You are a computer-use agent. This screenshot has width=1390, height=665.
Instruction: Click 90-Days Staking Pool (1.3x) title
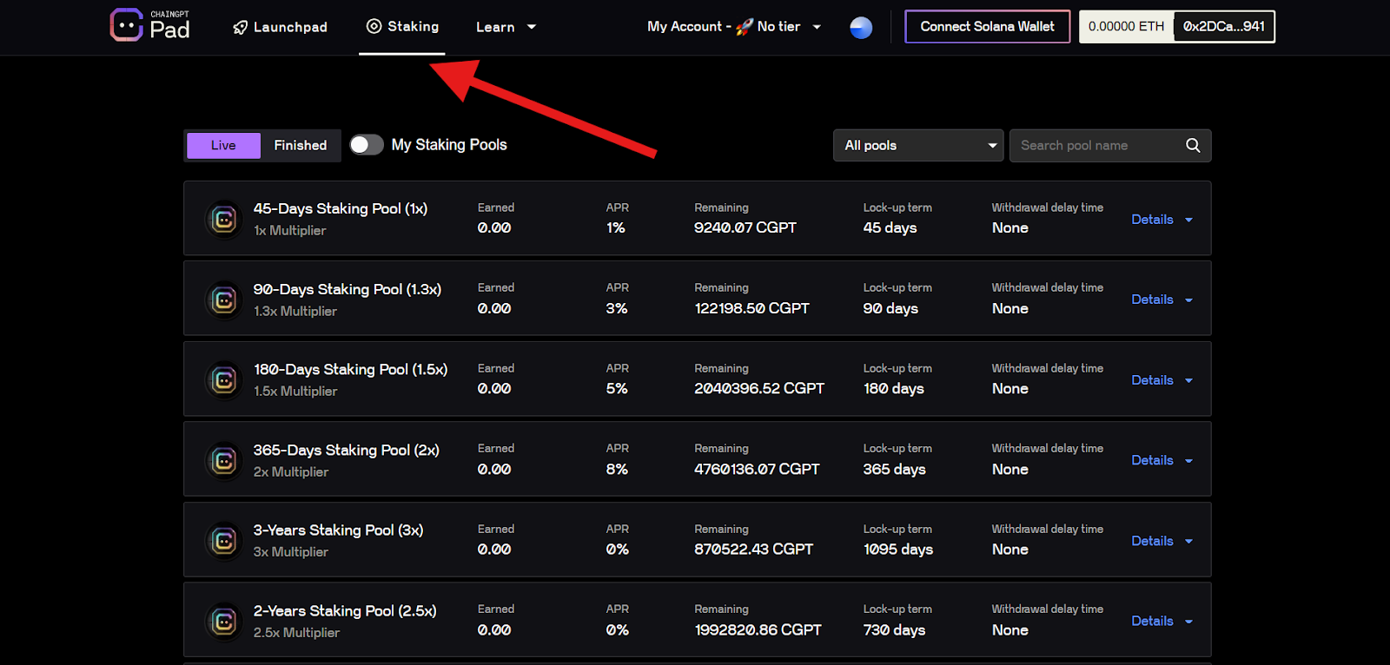click(x=347, y=289)
